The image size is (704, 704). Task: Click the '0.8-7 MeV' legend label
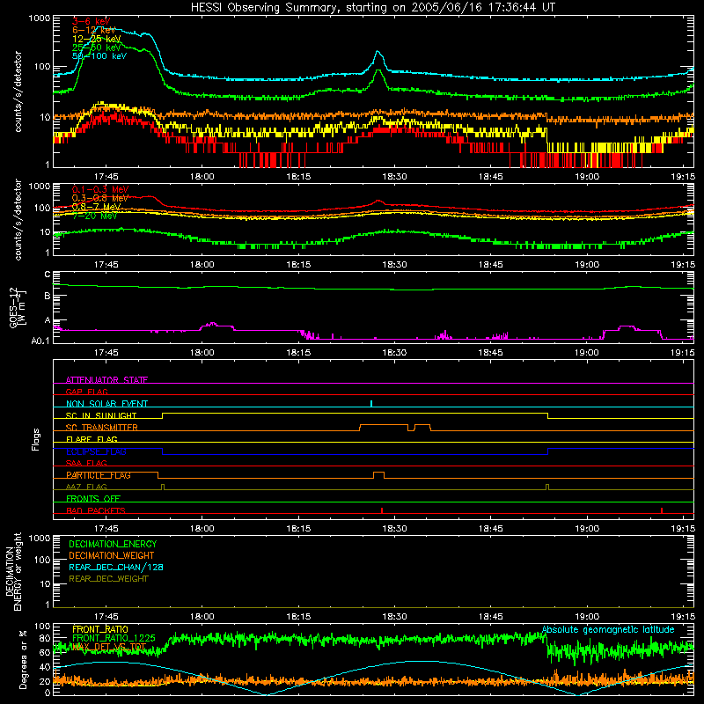click(x=96, y=207)
